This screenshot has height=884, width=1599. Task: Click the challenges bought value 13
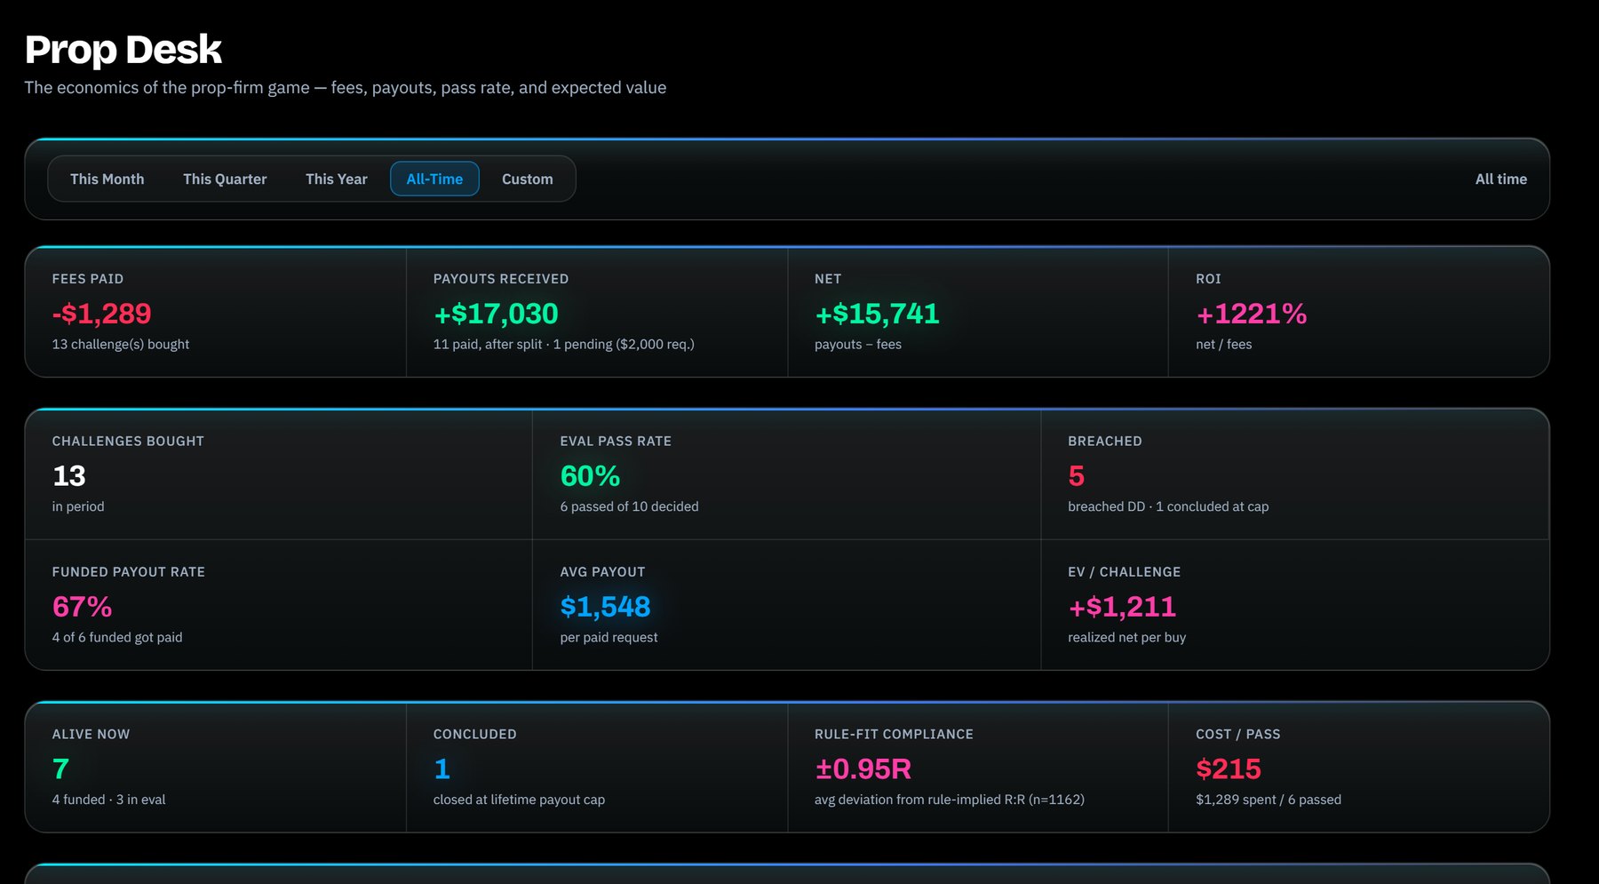point(68,476)
